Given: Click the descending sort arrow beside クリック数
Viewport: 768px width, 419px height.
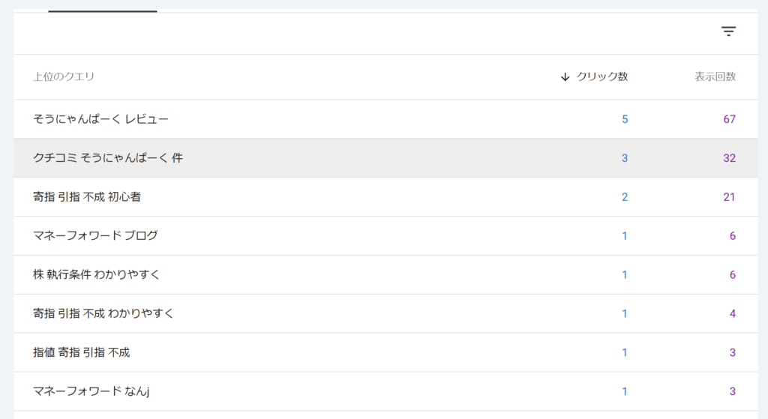Looking at the screenshot, I should point(565,76).
